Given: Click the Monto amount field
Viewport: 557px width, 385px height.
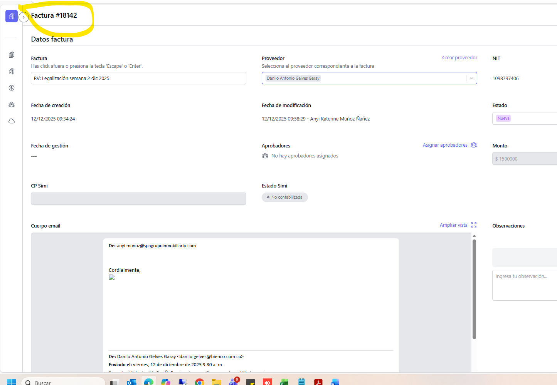Looking at the screenshot, I should coord(525,159).
